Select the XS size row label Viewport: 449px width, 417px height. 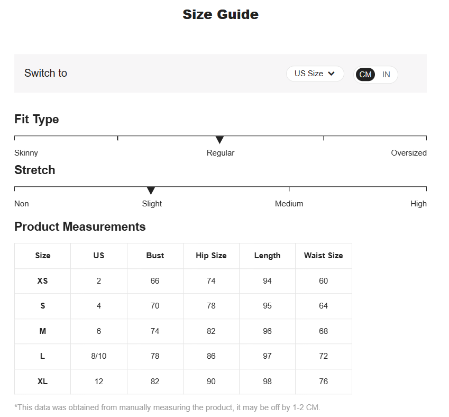tap(42, 281)
